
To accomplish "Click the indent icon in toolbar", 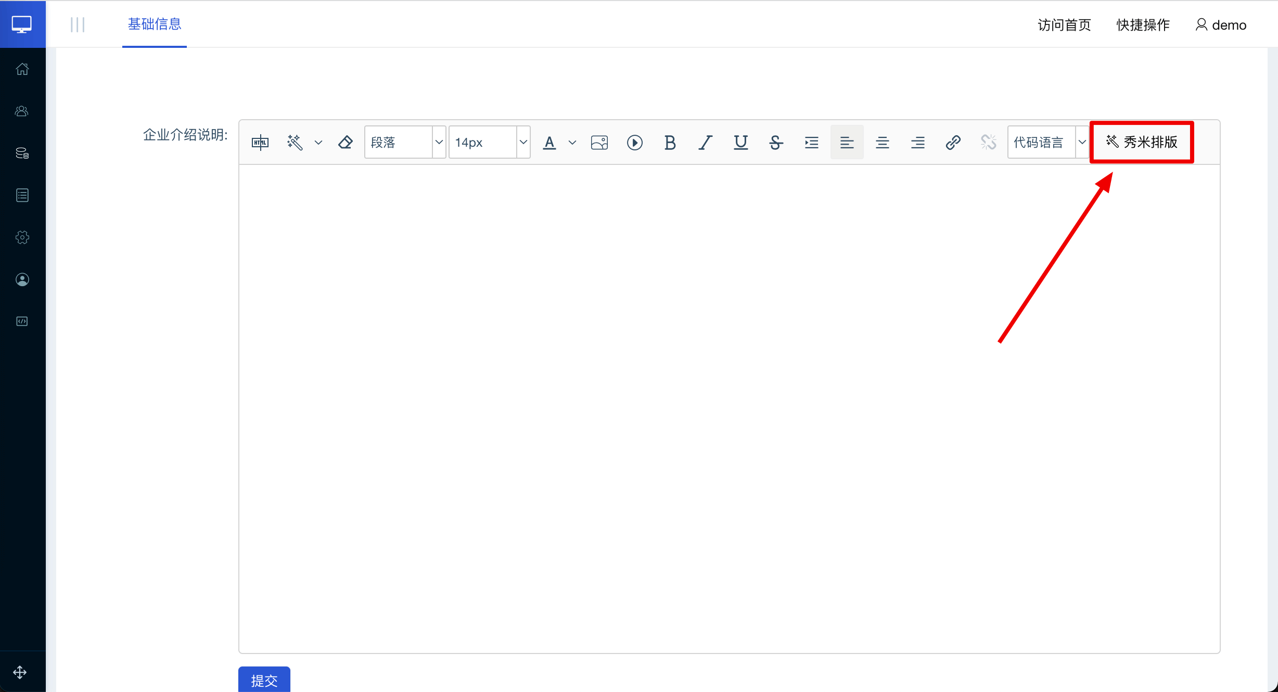I will click(x=811, y=143).
